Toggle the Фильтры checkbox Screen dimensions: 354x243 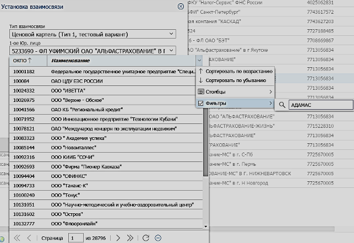tap(201, 103)
